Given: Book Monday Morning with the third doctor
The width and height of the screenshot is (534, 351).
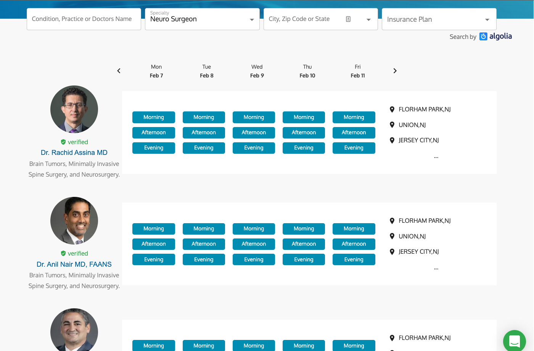Looking at the screenshot, I should coord(154,345).
